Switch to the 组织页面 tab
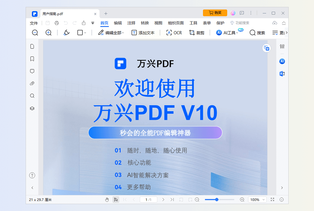This screenshot has height=211, width=314. 176,23
